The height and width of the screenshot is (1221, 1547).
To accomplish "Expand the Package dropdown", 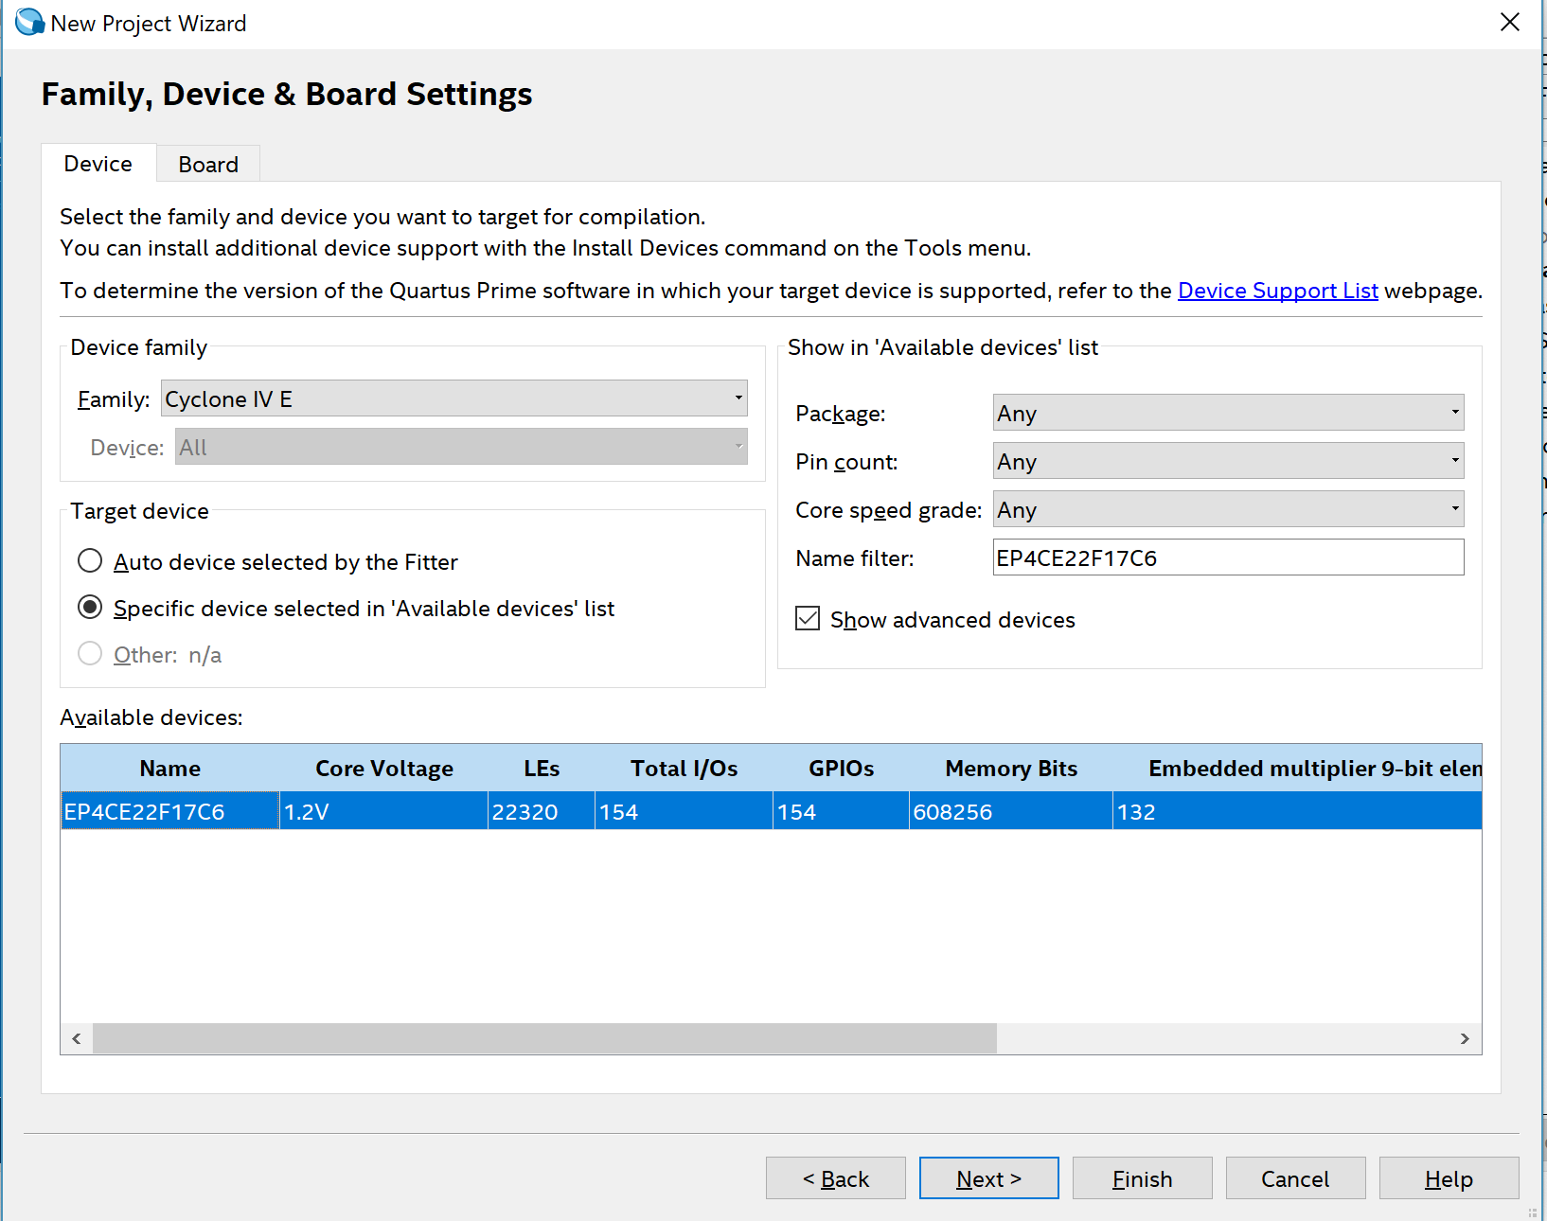I will click(x=1228, y=413).
